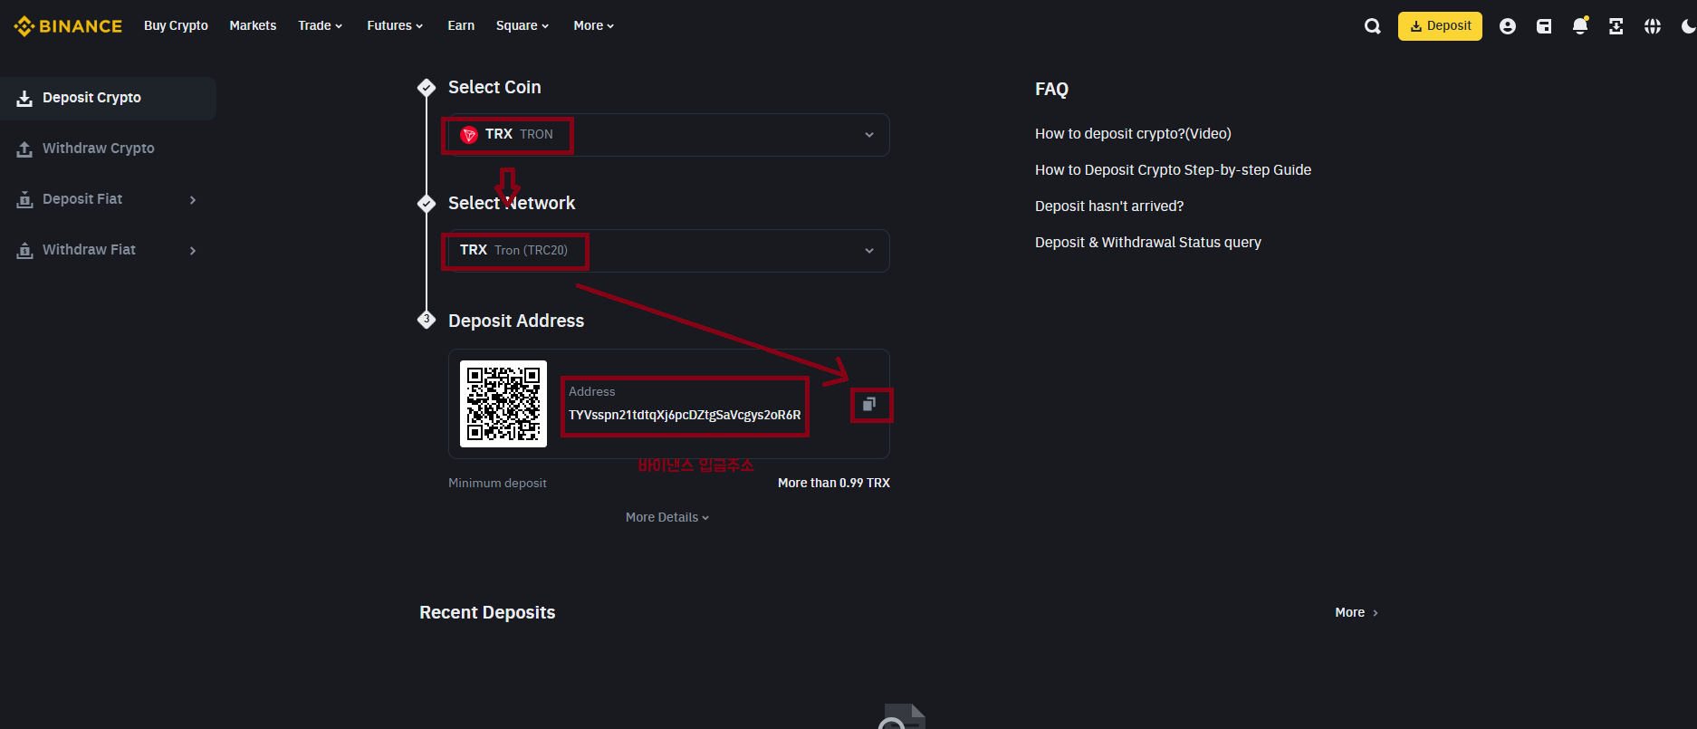Open Buy Crypto in top navigation

point(176,25)
